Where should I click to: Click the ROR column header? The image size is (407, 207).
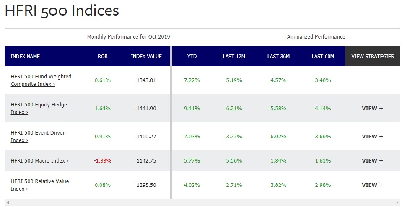point(103,56)
